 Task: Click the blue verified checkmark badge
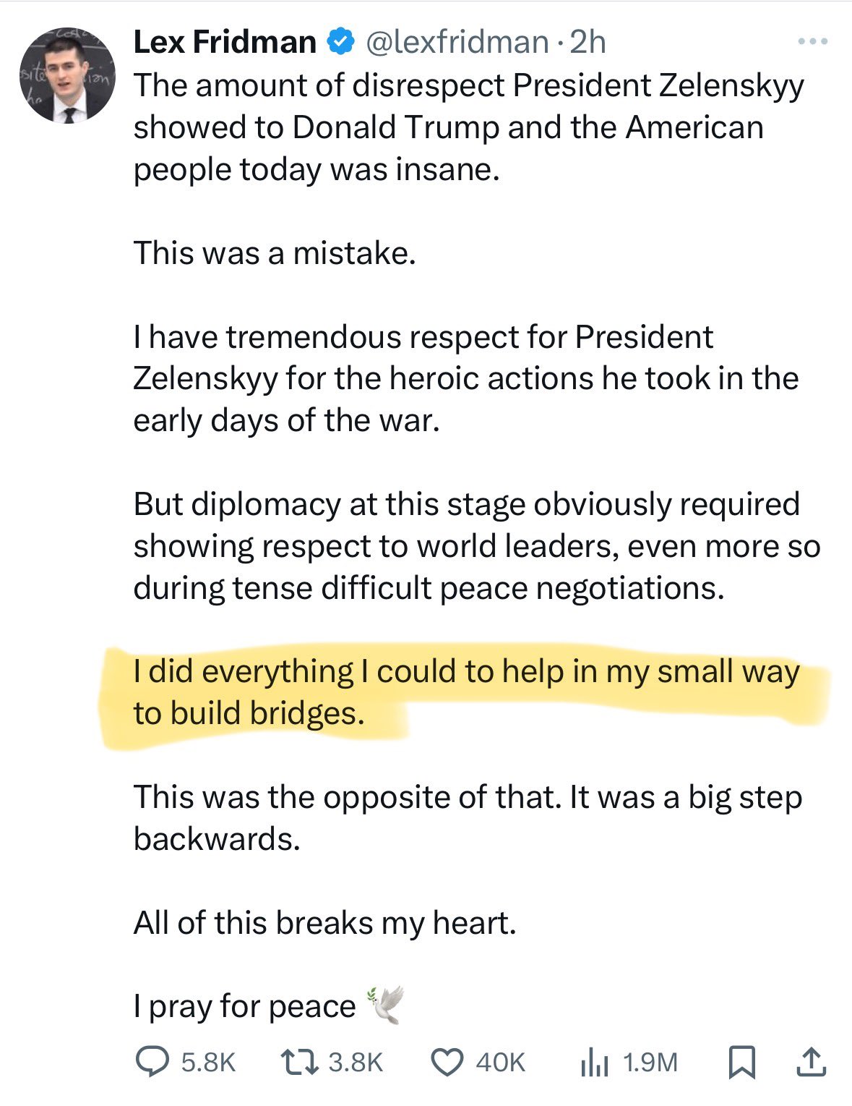point(340,42)
